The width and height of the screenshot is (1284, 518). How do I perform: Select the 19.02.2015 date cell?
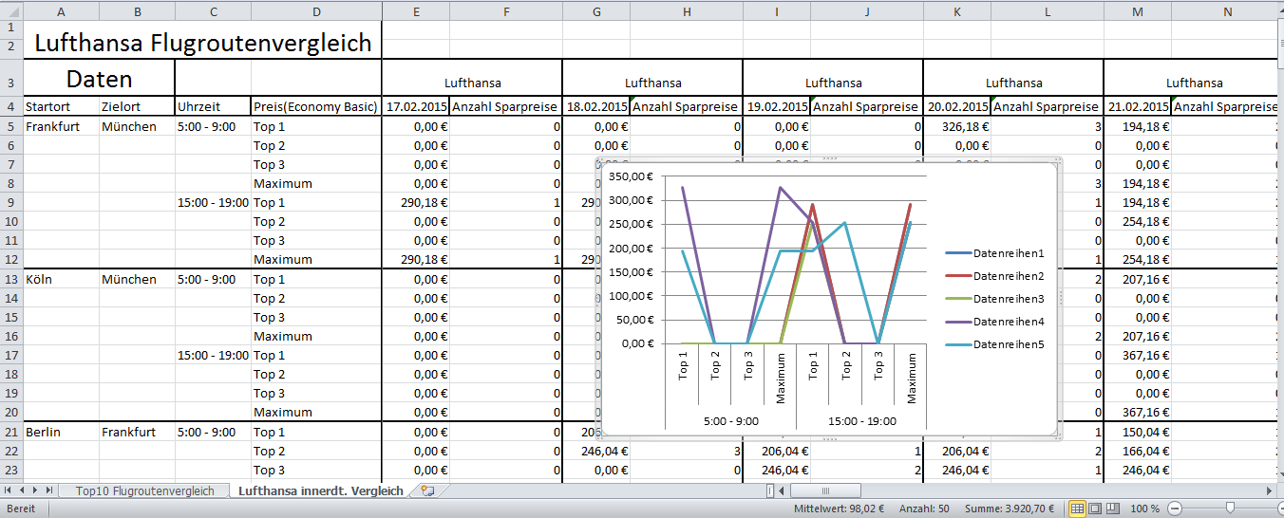pos(777,107)
